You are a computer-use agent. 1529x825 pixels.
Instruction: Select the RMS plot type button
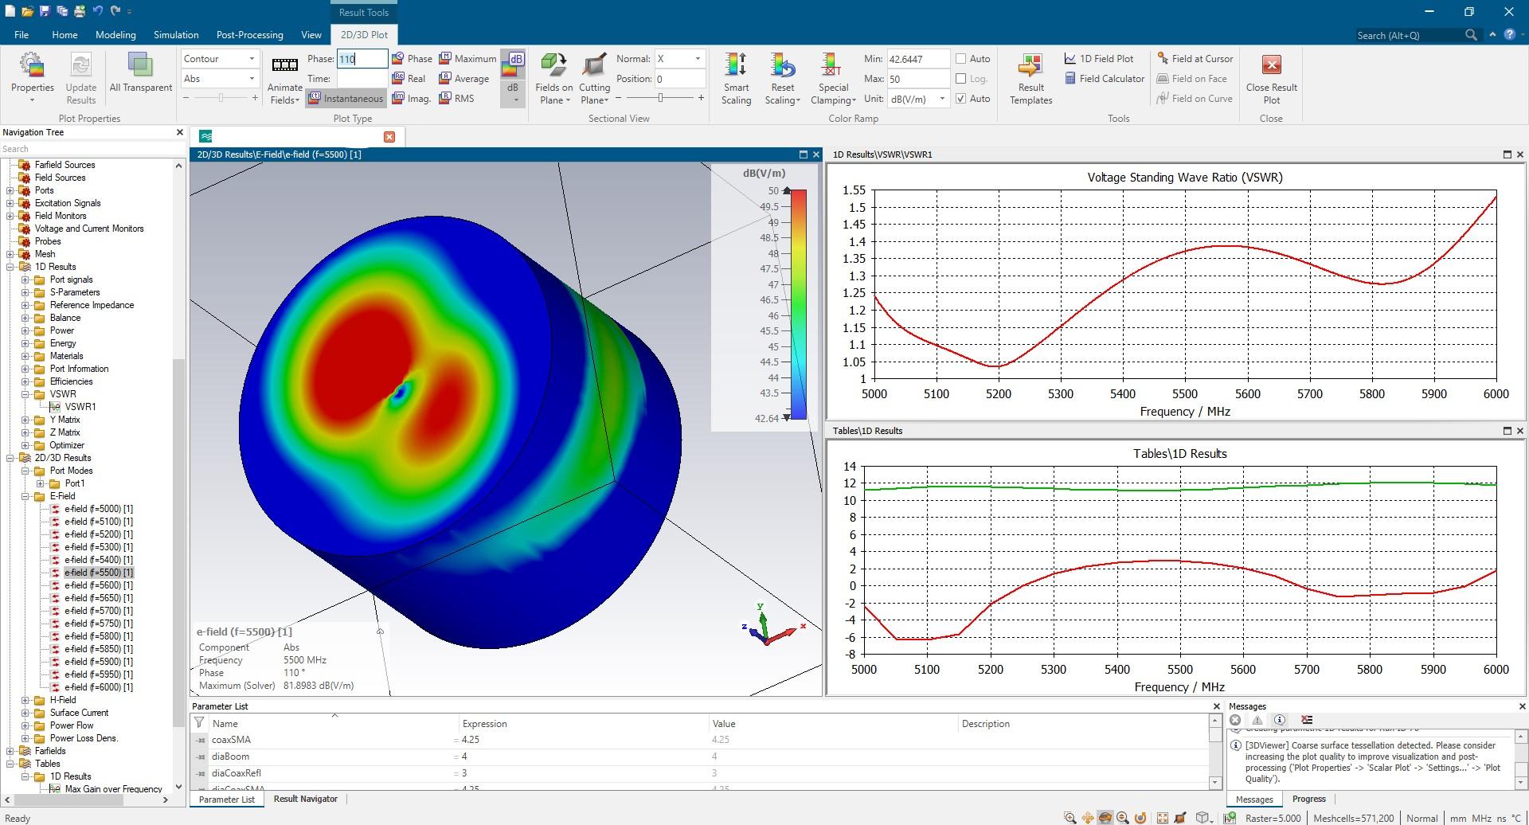(456, 99)
